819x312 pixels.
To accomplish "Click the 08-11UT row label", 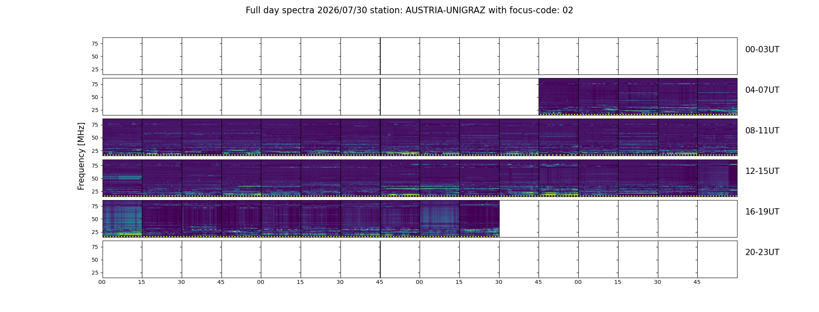I will tap(762, 131).
